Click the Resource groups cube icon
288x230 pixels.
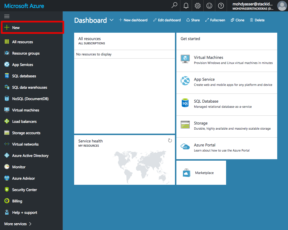(x=7, y=53)
